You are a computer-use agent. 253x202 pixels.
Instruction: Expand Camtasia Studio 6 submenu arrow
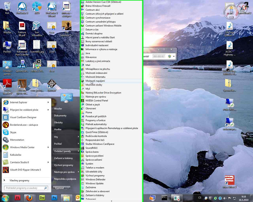48,162
